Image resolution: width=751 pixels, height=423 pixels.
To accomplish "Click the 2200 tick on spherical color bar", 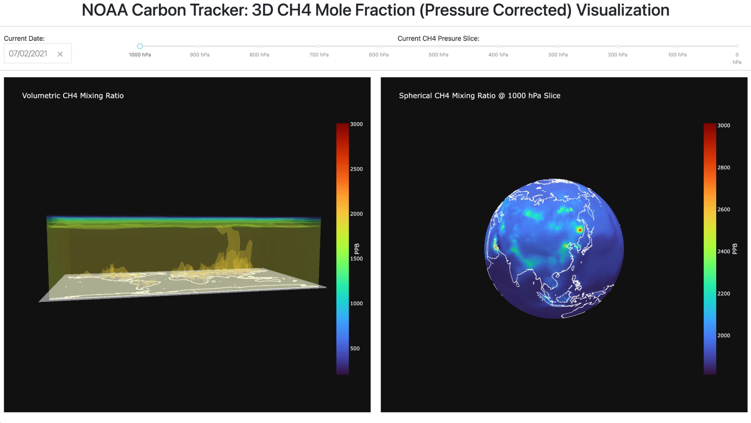I will [x=724, y=294].
